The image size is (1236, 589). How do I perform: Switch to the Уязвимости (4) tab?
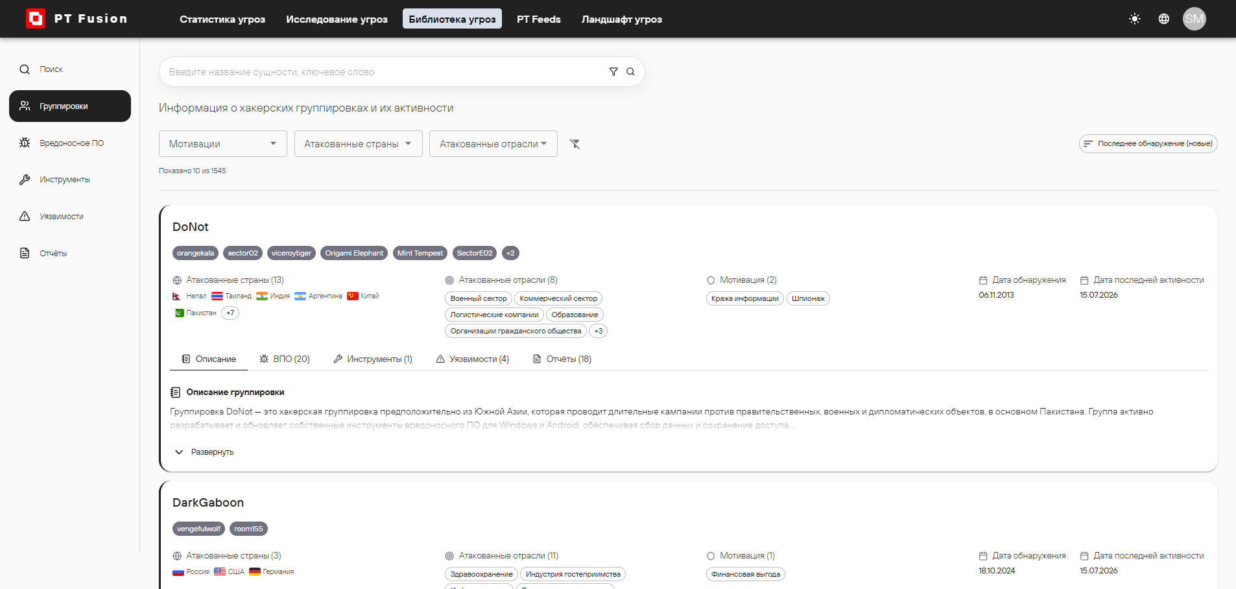coord(473,359)
